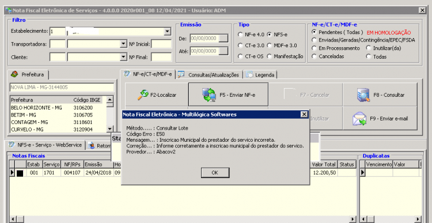
Task: Click the F8 - Consultar button
Action: click(380, 95)
